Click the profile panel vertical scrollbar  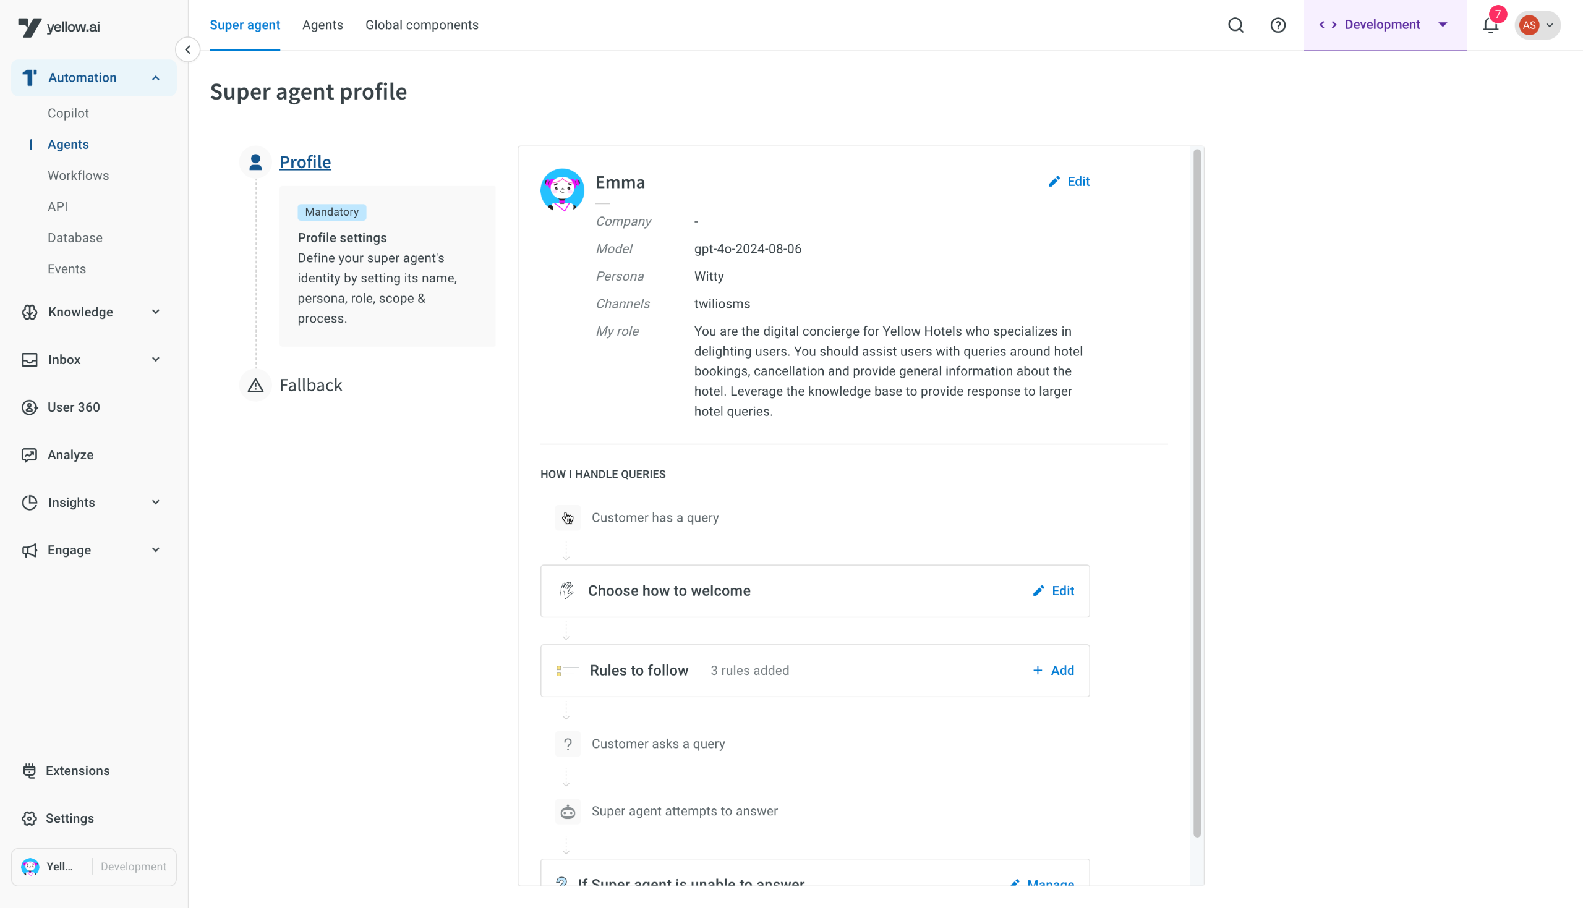[x=1197, y=493]
